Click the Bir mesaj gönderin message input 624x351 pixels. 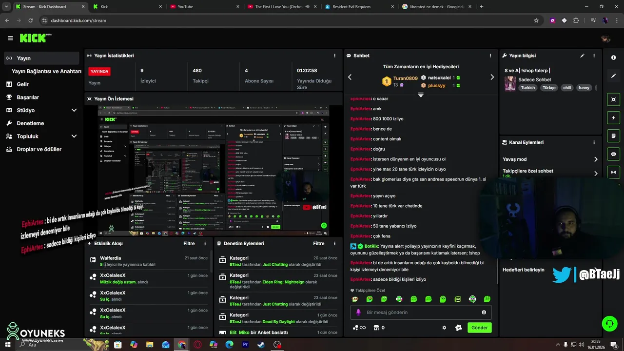pyautogui.click(x=421, y=312)
